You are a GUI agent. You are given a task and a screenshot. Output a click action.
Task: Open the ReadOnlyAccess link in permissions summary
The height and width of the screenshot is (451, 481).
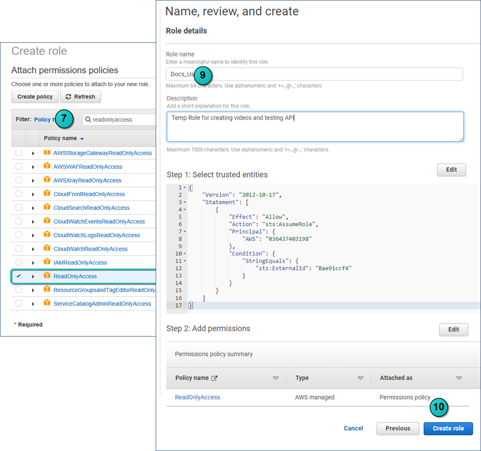[x=198, y=397]
